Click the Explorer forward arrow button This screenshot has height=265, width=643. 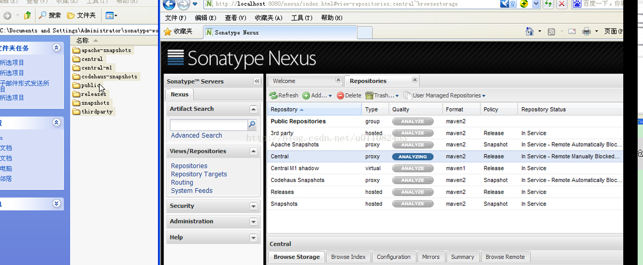pos(7,16)
